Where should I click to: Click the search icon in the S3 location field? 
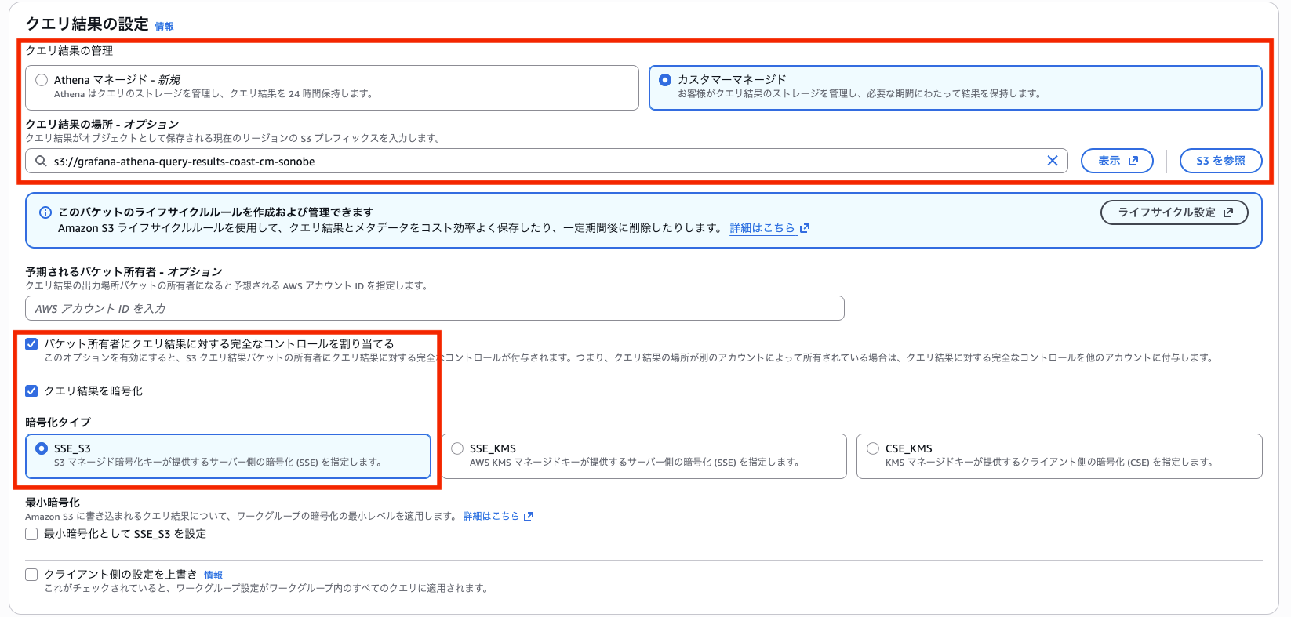point(41,161)
